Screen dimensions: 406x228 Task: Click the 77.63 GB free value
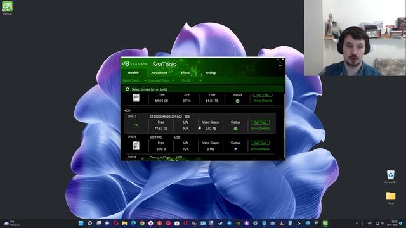pyautogui.click(x=160, y=129)
